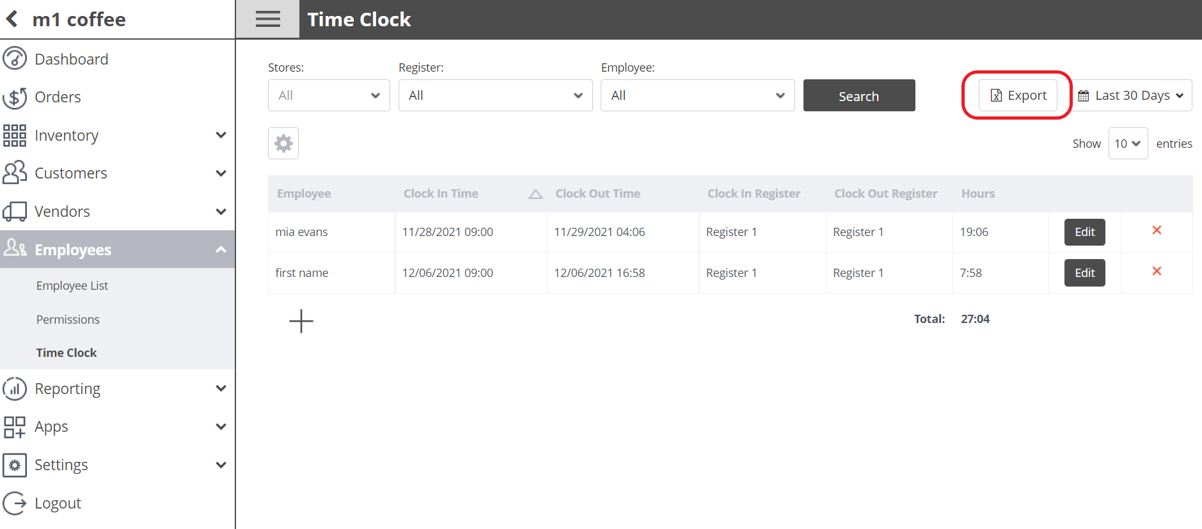
Task: Open the hamburger menu icon
Action: (267, 19)
